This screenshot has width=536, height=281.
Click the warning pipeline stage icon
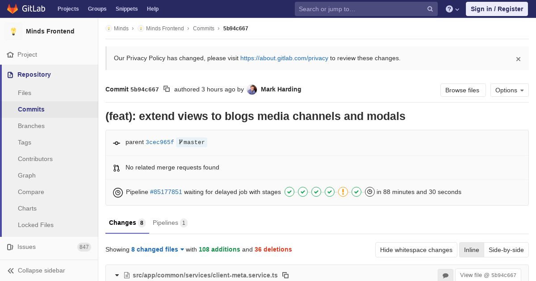pos(343,192)
